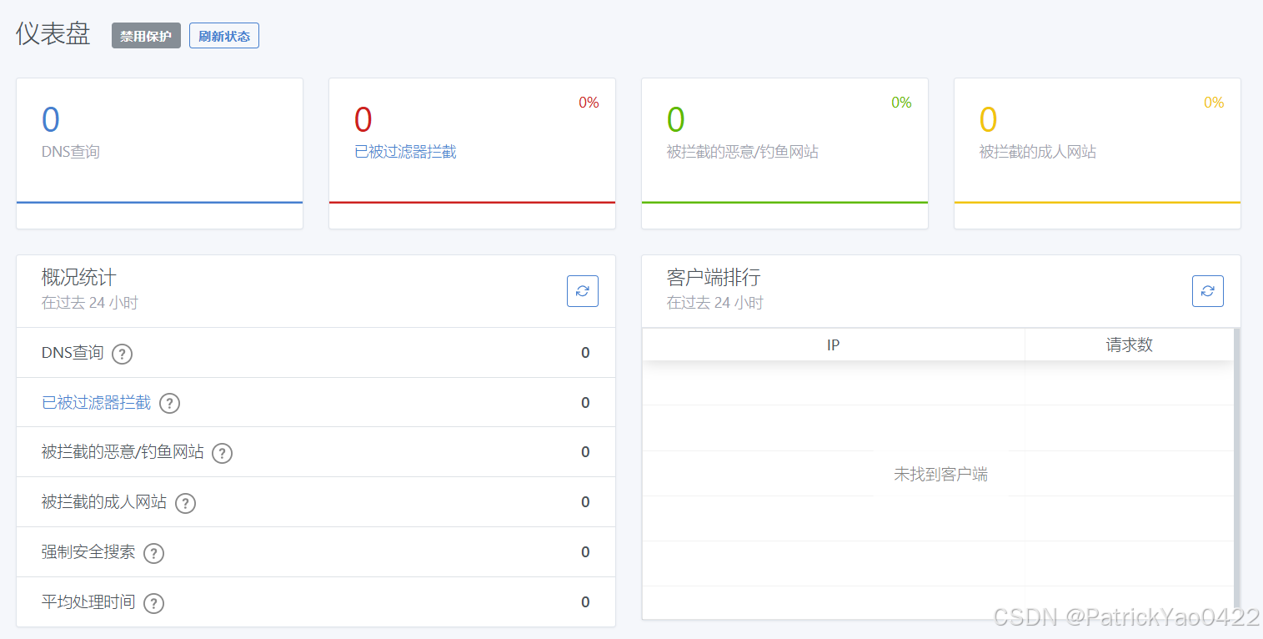Click 在过去 24 小时 under 客户端排行

(715, 303)
